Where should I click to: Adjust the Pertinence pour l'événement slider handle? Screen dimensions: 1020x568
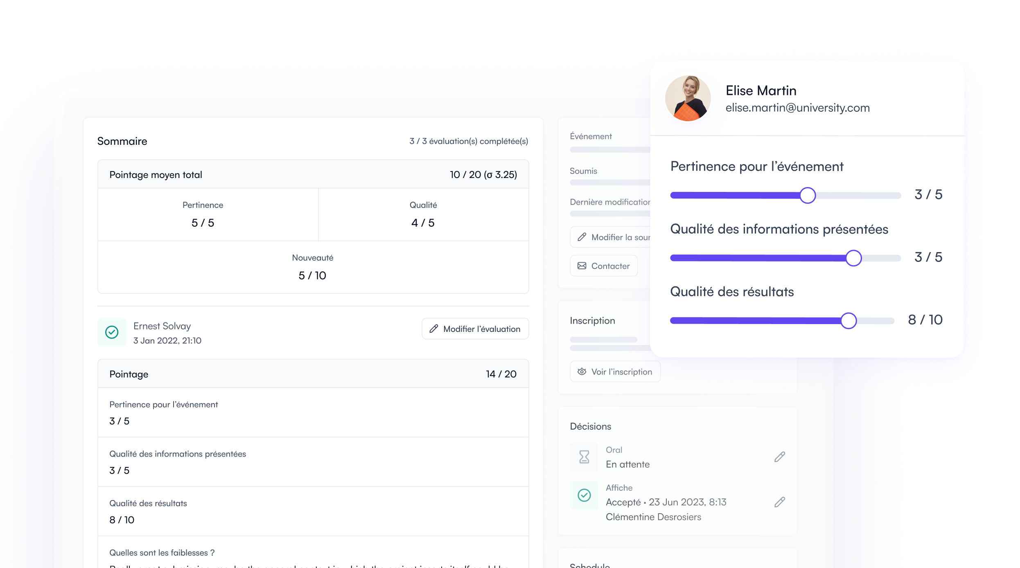click(x=808, y=195)
